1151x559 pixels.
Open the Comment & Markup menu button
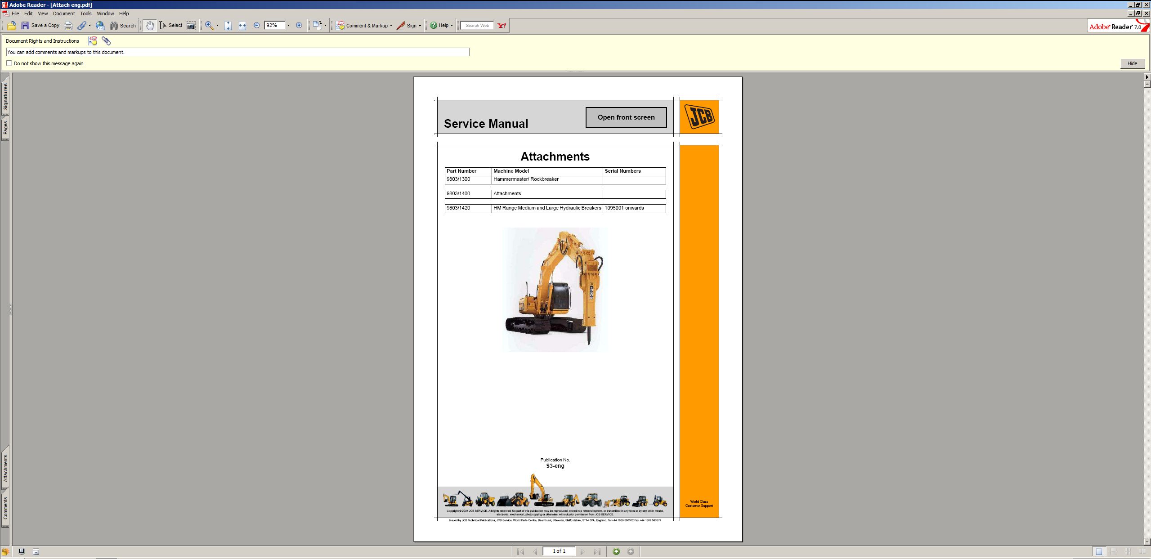coord(364,26)
